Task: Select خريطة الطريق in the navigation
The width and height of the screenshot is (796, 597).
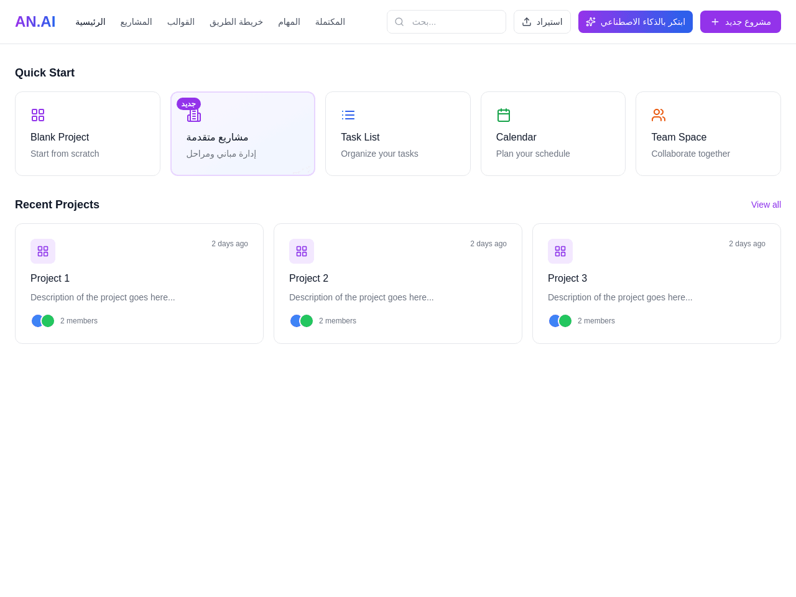Action: click(236, 22)
